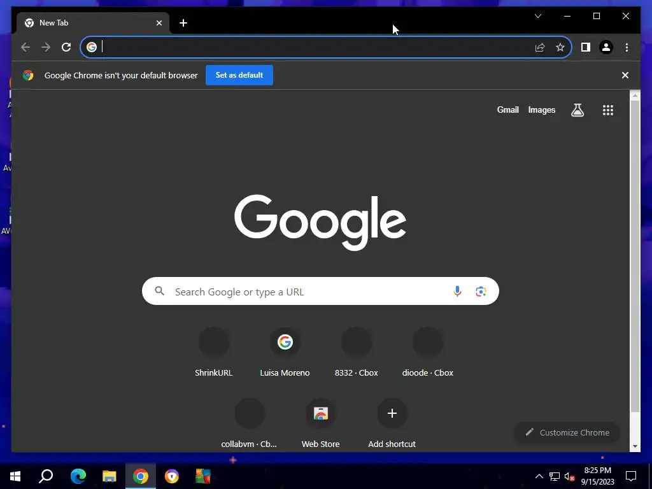Show hidden system tray icons
The height and width of the screenshot is (489, 652).
(539, 476)
